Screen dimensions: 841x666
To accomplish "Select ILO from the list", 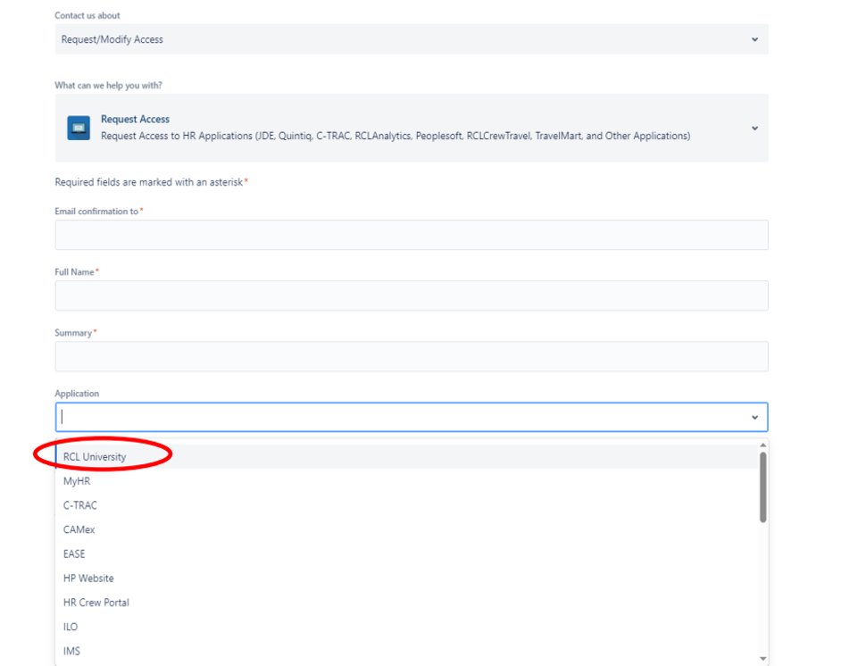I will tap(68, 626).
